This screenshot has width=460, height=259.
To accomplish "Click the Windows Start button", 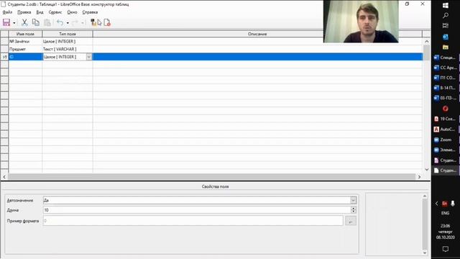I will point(446,5).
